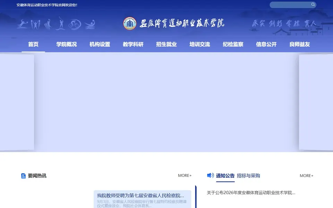
Task: Click the calligraphy college name banner
Action: pos(182,23)
